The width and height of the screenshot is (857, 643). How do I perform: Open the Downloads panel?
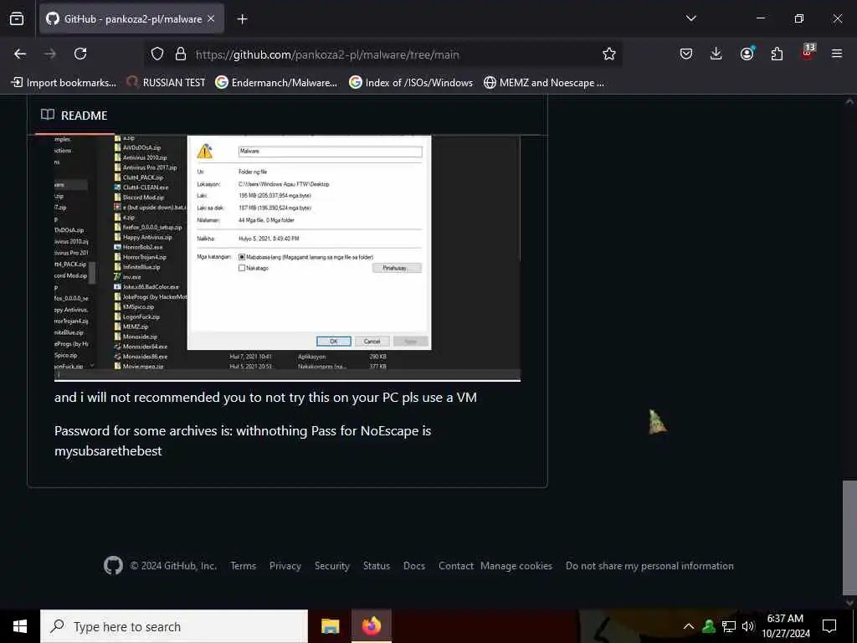pyautogui.click(x=716, y=54)
